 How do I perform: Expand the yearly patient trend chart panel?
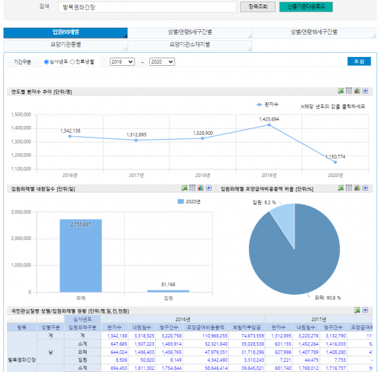click(x=365, y=91)
